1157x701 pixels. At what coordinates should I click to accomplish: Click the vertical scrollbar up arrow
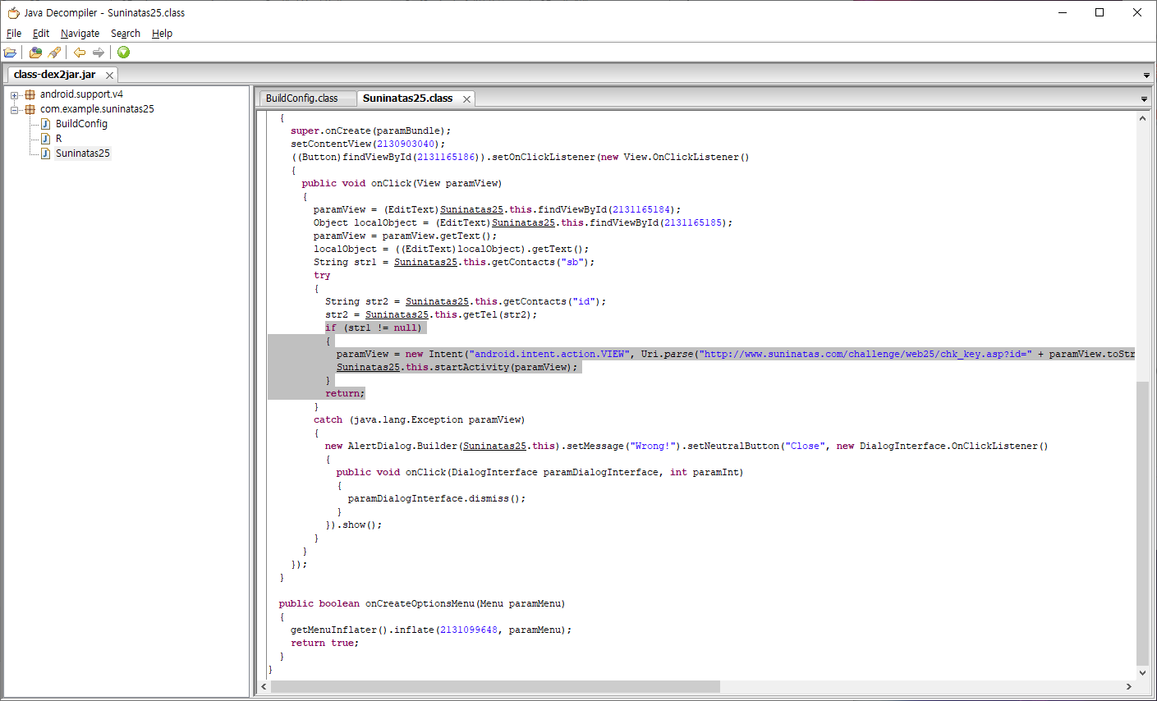1142,118
